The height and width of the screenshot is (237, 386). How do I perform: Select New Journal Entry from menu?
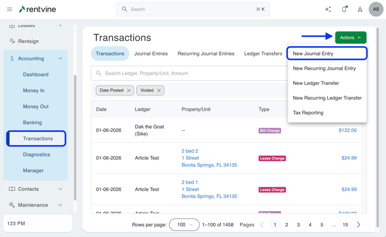click(313, 54)
